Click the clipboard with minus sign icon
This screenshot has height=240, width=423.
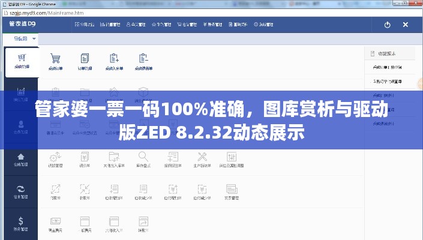[x=143, y=61]
